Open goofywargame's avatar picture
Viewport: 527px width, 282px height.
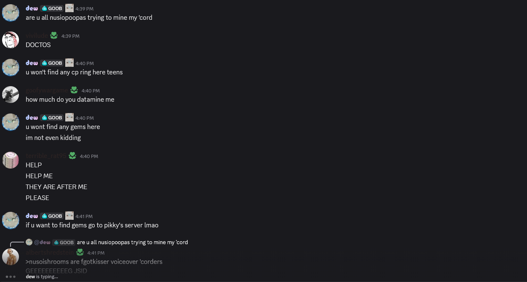[11, 95]
